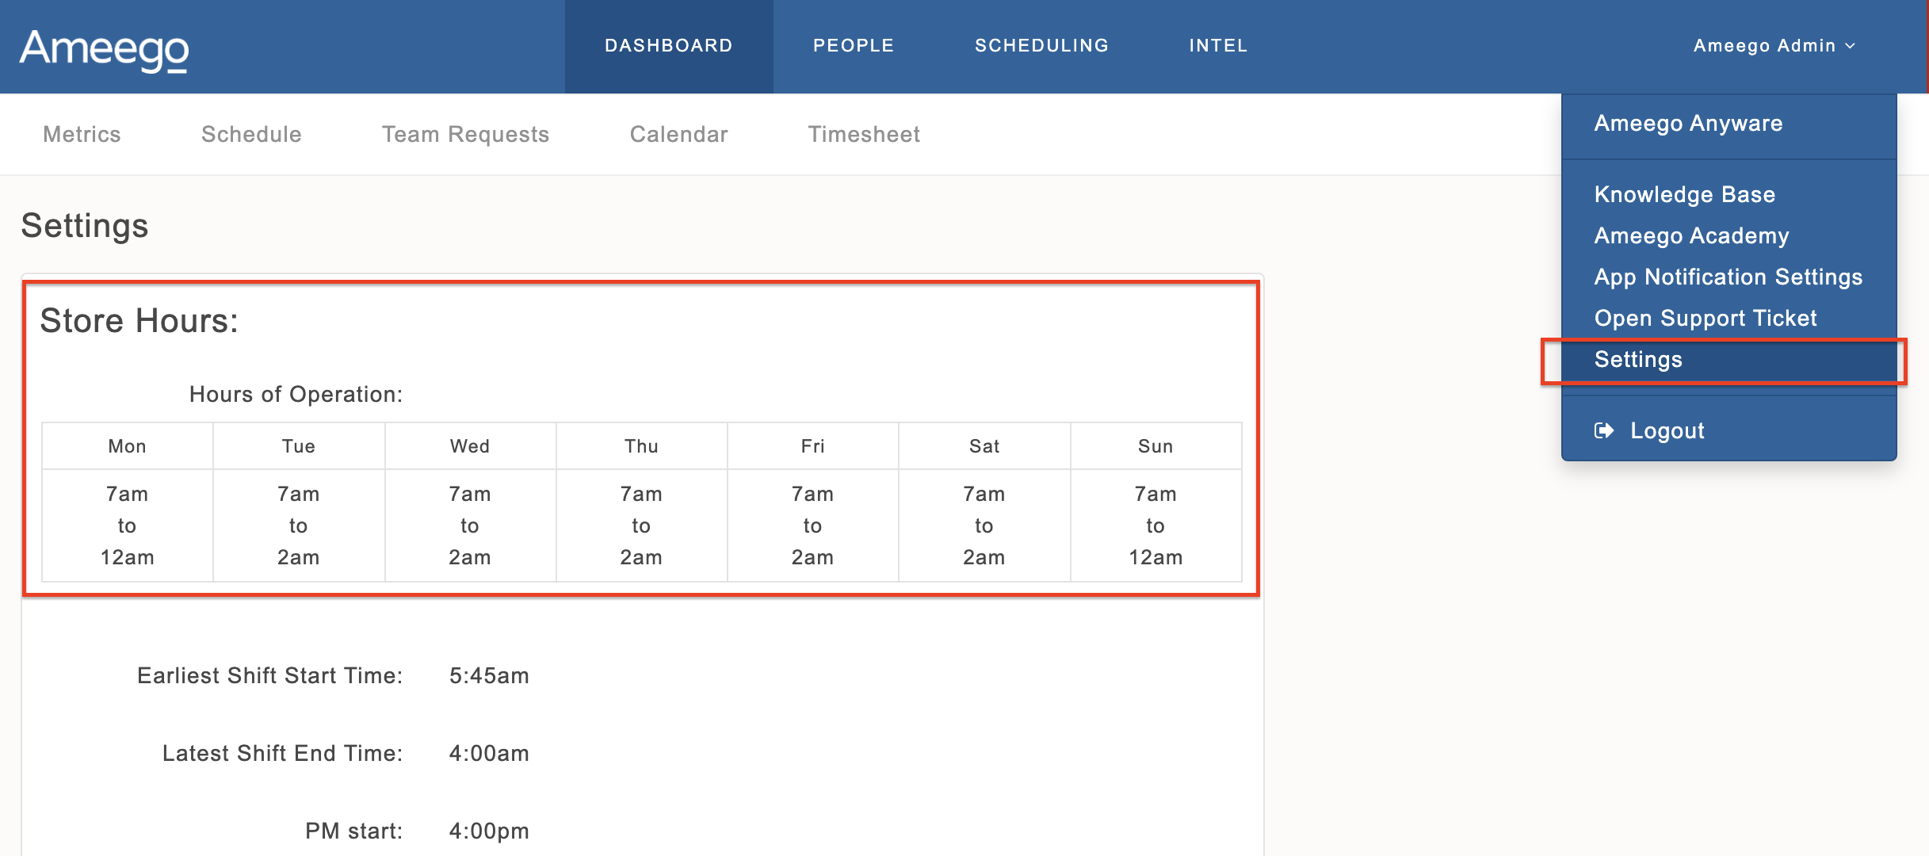Screen dimensions: 1929x856
Task: Go to the Intel section
Action: [x=1218, y=45]
